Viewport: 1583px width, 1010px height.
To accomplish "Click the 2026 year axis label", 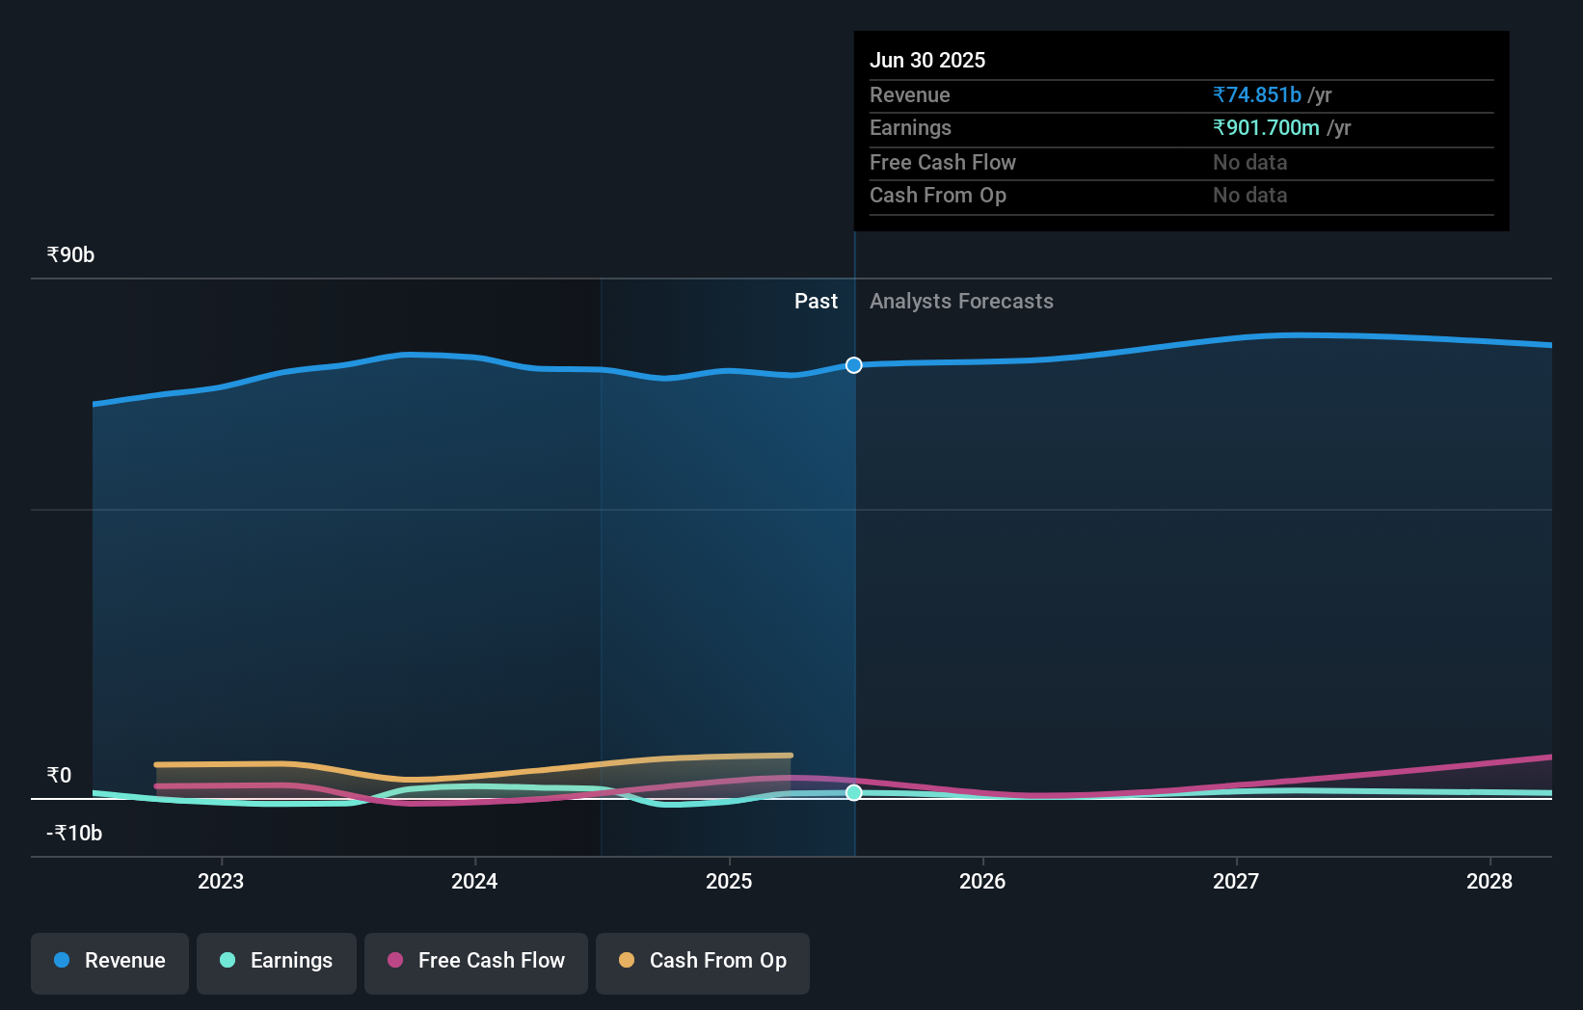I will pos(981,881).
